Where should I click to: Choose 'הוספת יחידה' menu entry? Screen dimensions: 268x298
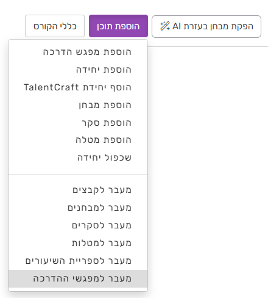tap(78, 70)
